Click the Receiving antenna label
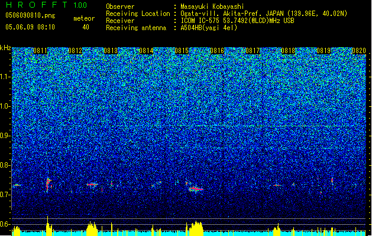This screenshot has height=236, width=372. pos(136,28)
